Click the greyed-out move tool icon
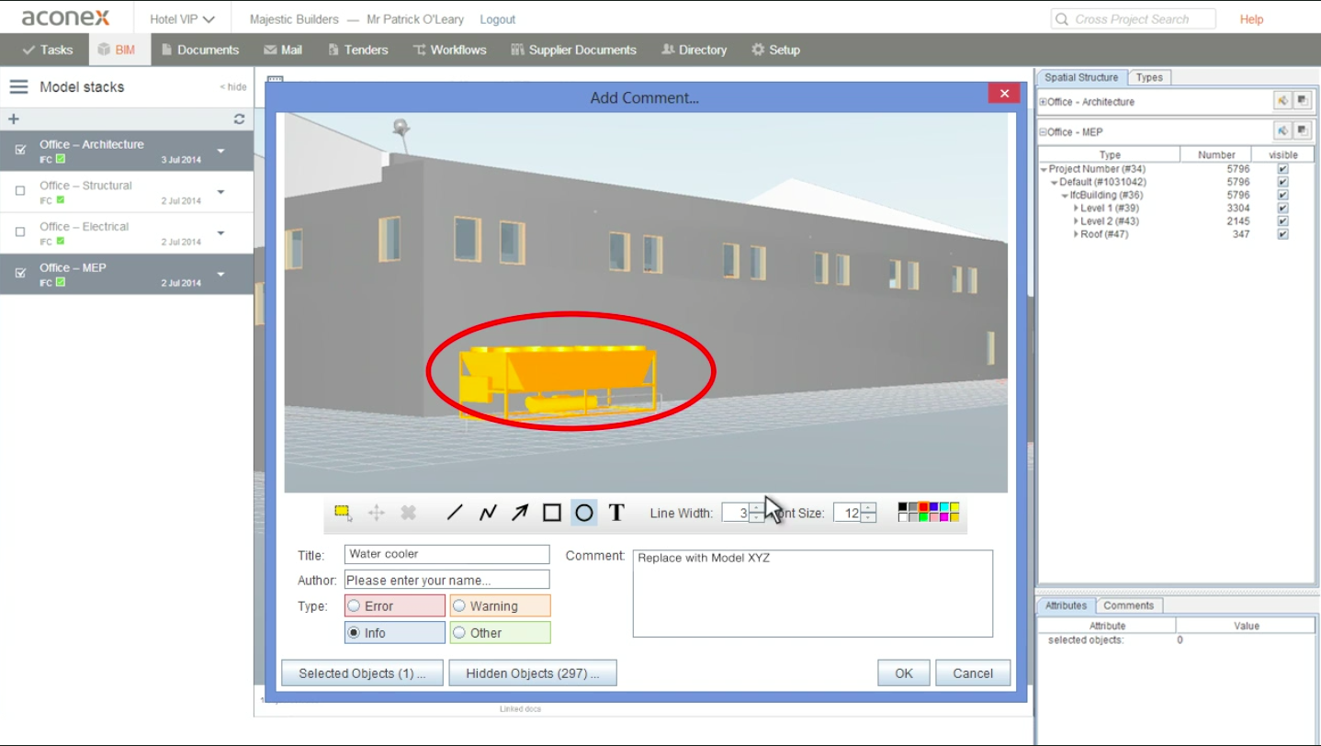This screenshot has width=1321, height=746. tap(377, 513)
